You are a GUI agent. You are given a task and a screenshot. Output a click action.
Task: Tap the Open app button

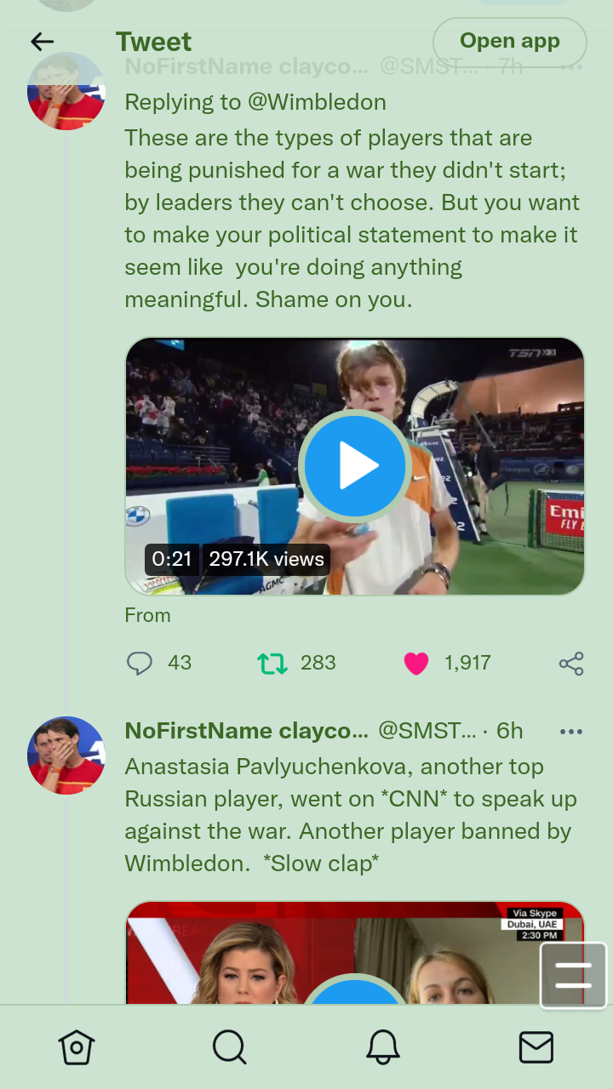[x=509, y=41]
